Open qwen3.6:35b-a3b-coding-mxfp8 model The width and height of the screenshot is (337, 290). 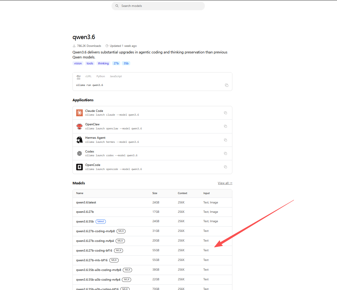click(99, 270)
